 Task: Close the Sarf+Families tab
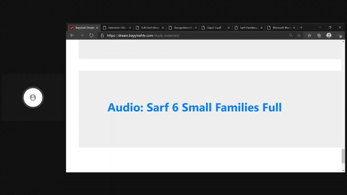[x=261, y=28]
